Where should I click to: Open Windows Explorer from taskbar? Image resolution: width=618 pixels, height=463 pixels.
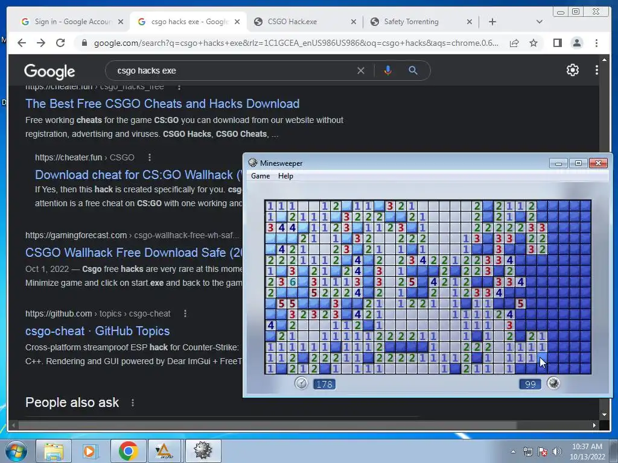point(54,452)
